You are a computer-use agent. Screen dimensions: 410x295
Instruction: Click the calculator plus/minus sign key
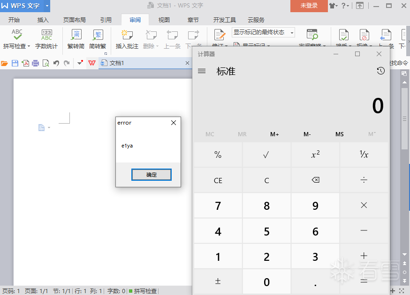tap(218, 281)
